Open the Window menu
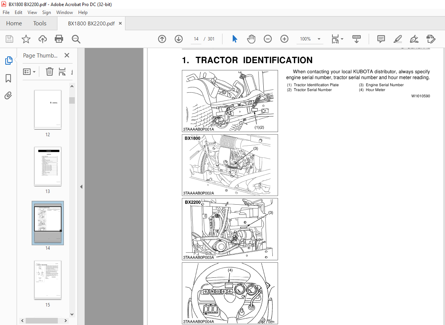 [65, 12]
